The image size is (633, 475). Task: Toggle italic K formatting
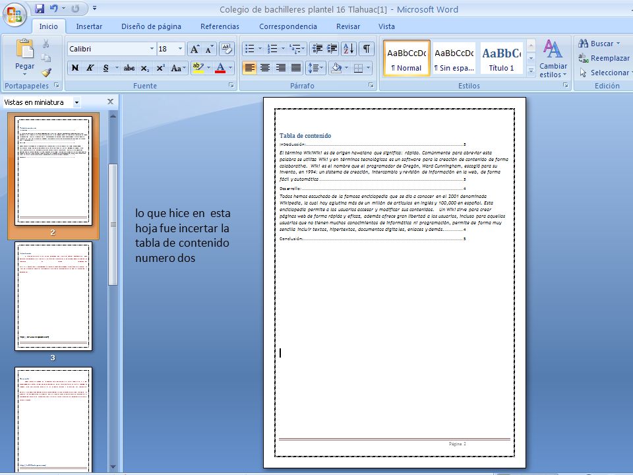pyautogui.click(x=90, y=68)
